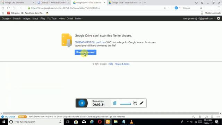
Task: Open the UC-Cricket status bar item
Action: click(8, 117)
